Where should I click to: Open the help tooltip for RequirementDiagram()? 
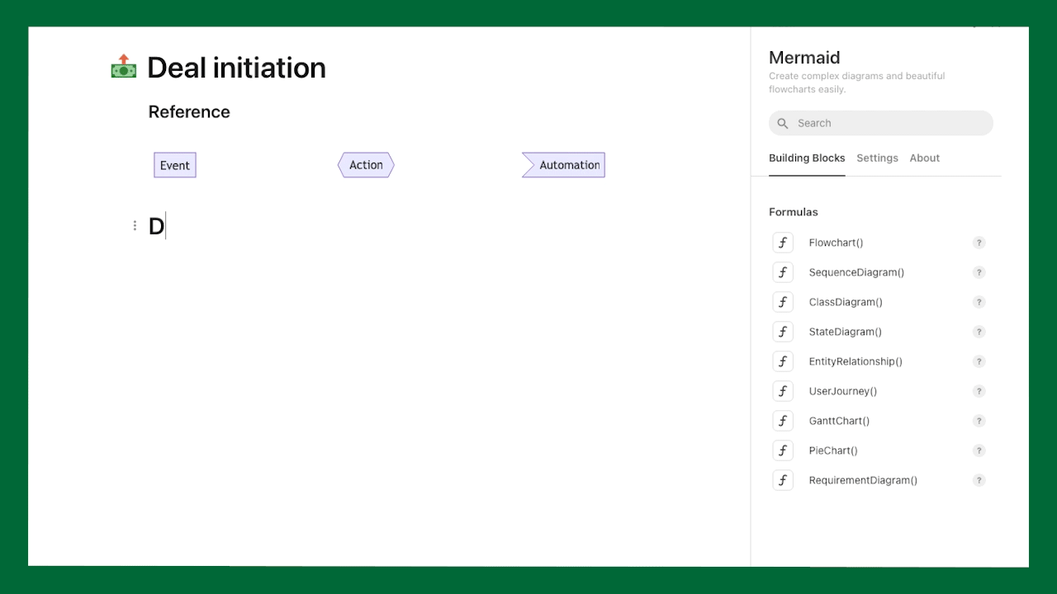979,480
